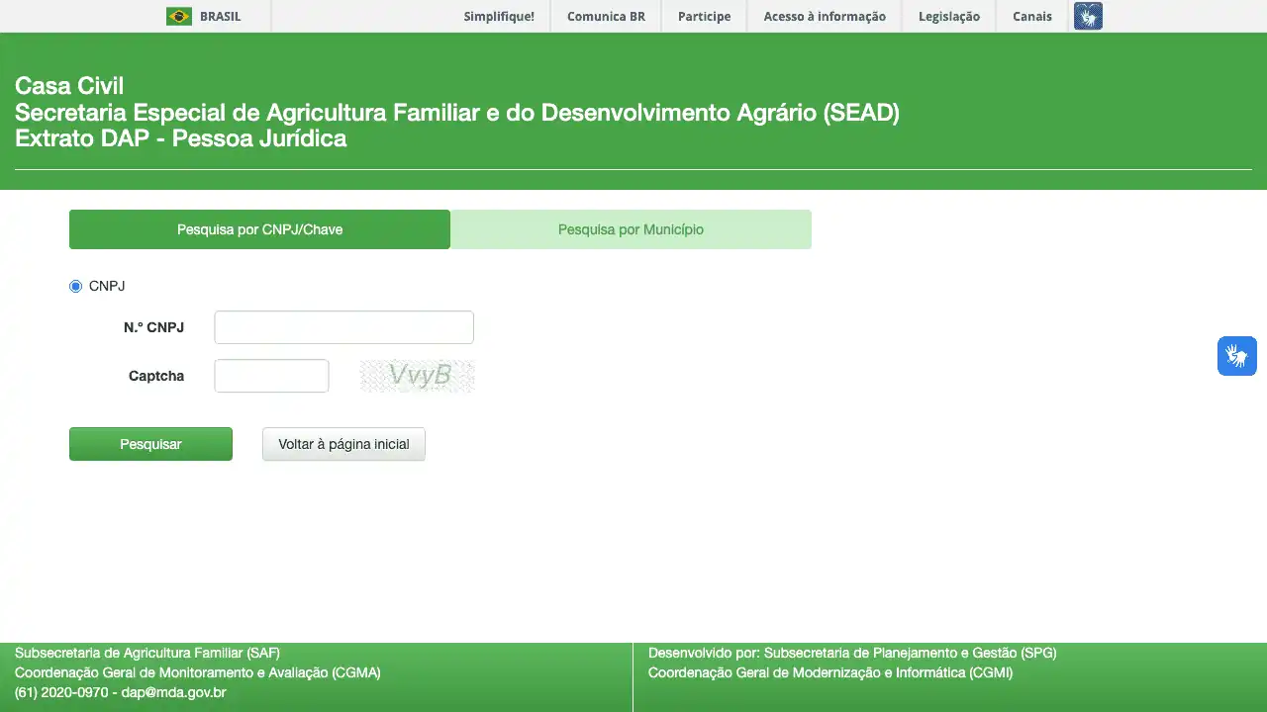Select the Pesquisa por CNPJ/Chave tab
1267x712 pixels.
[259, 229]
